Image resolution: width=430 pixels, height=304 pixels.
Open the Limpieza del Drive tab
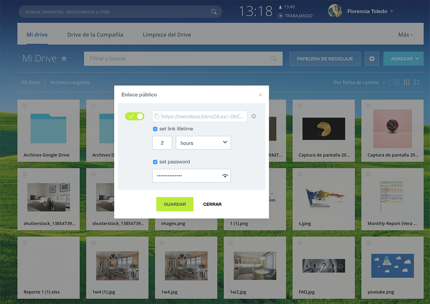click(x=167, y=35)
